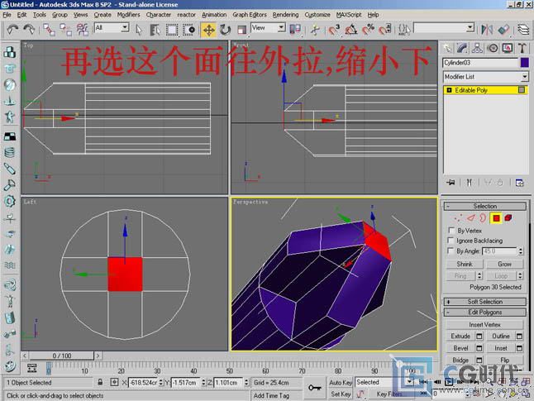Click the Inset button

[x=501, y=348]
